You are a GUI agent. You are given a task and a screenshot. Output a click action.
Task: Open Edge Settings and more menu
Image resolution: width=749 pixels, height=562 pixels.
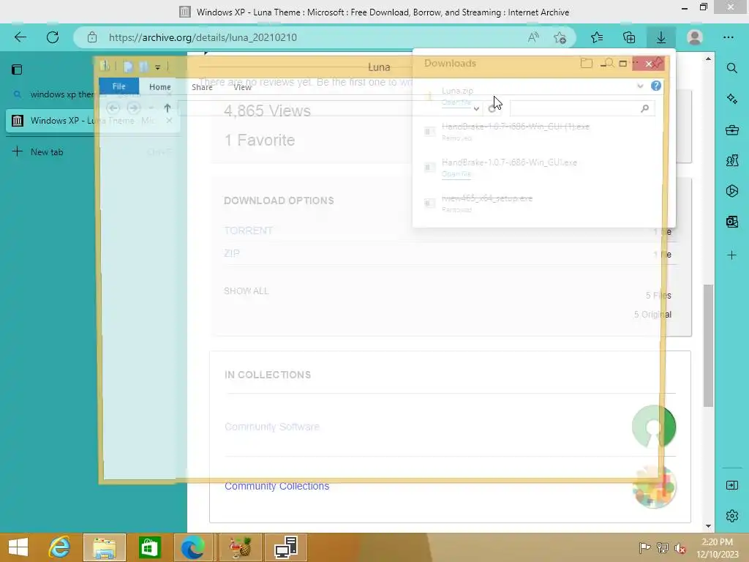point(728,37)
